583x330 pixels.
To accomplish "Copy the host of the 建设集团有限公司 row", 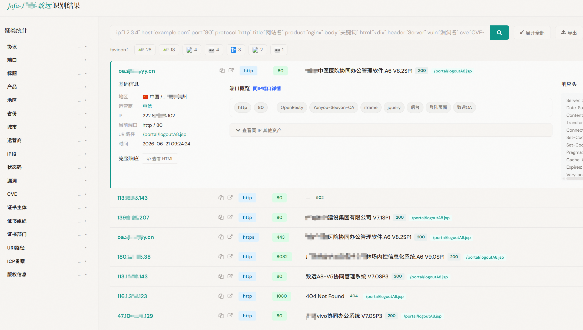I will click(221, 217).
